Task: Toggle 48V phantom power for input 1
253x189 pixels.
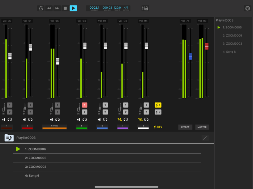Action: (x=158, y=105)
